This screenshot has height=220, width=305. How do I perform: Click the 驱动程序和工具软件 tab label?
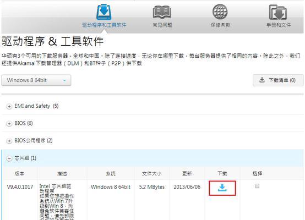coord(104,25)
